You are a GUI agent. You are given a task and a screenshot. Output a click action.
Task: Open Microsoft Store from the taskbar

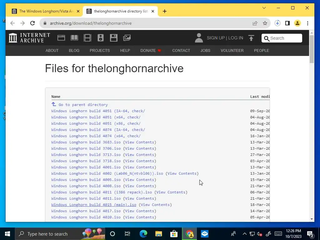coord(174,234)
